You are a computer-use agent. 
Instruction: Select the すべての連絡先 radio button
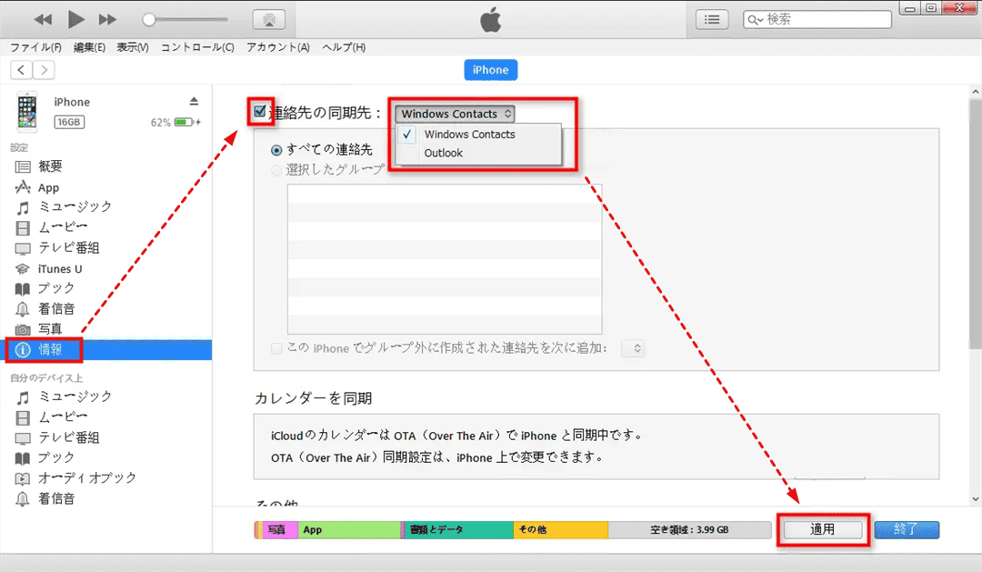[x=276, y=150]
